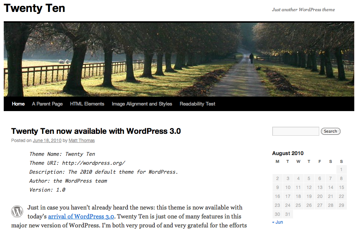
Task: Click the Theme Name: Twenty Ten line
Action: pos(62,154)
